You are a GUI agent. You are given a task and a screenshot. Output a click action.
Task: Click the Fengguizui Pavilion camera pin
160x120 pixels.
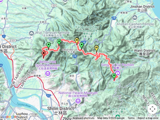click(x=117, y=73)
